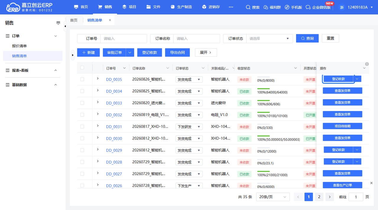Check the DD_0034 row checkbox

(82, 91)
